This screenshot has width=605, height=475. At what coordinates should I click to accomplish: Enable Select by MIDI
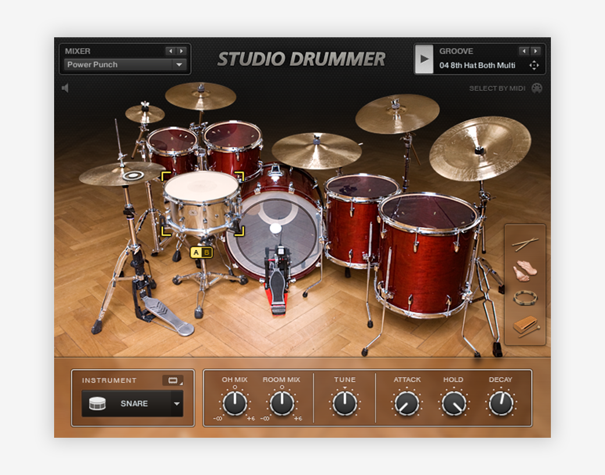point(497,88)
